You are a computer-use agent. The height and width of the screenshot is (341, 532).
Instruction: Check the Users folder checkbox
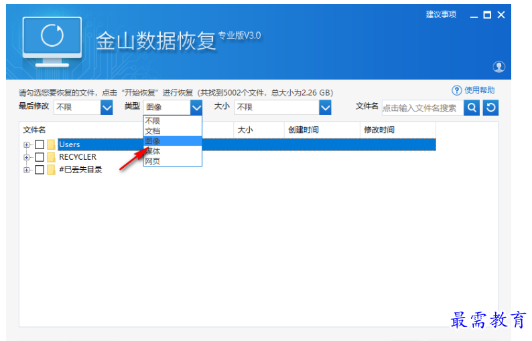pos(40,144)
